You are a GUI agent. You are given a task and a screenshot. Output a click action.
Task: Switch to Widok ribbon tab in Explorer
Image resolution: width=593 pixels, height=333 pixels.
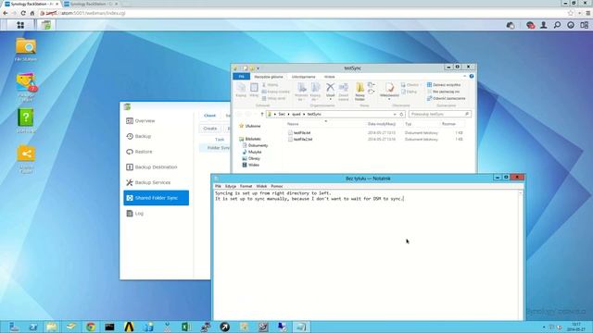click(x=329, y=77)
